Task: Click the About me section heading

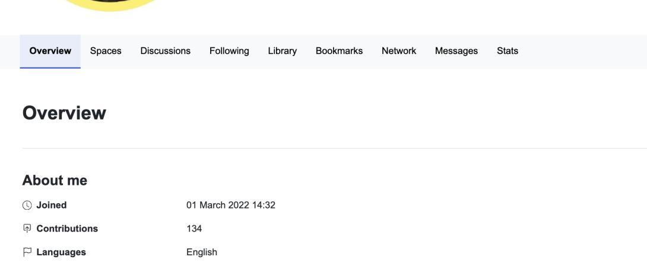Action: [x=55, y=181]
